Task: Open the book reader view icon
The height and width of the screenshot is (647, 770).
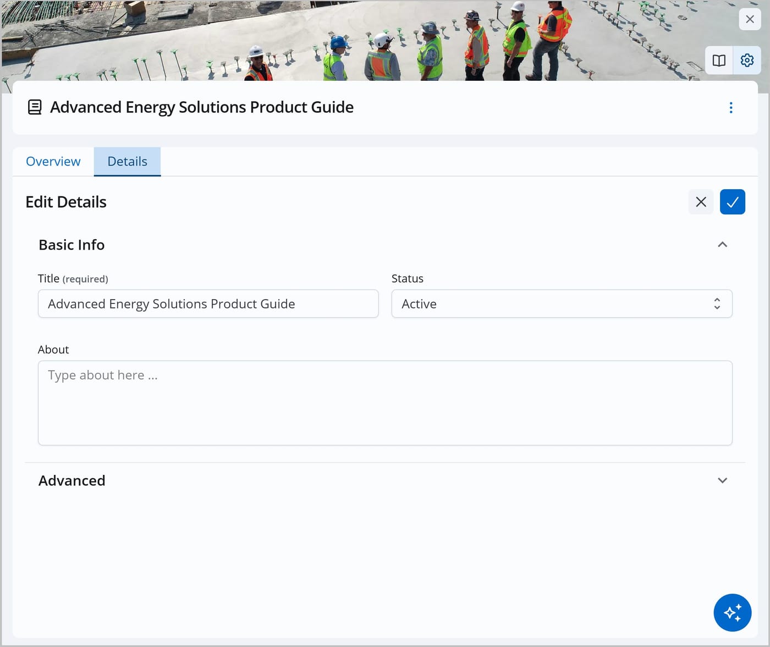Action: (x=719, y=60)
